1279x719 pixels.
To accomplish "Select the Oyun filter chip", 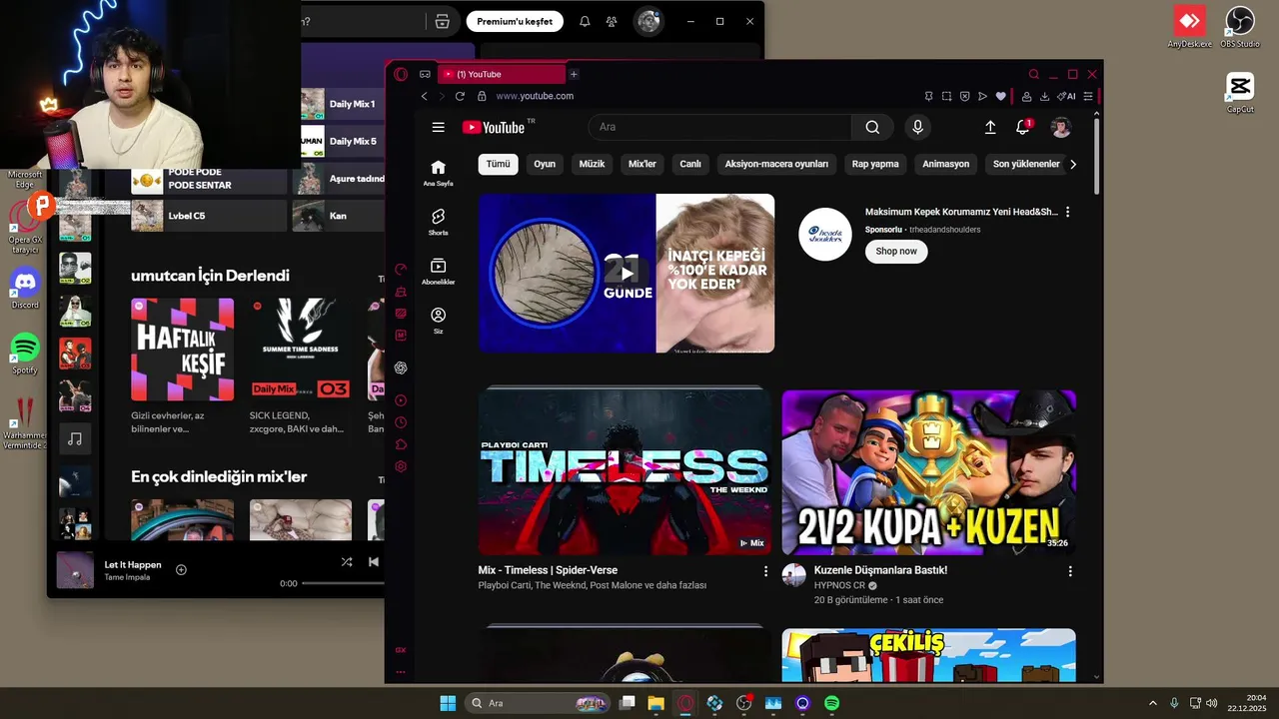I will coord(545,164).
